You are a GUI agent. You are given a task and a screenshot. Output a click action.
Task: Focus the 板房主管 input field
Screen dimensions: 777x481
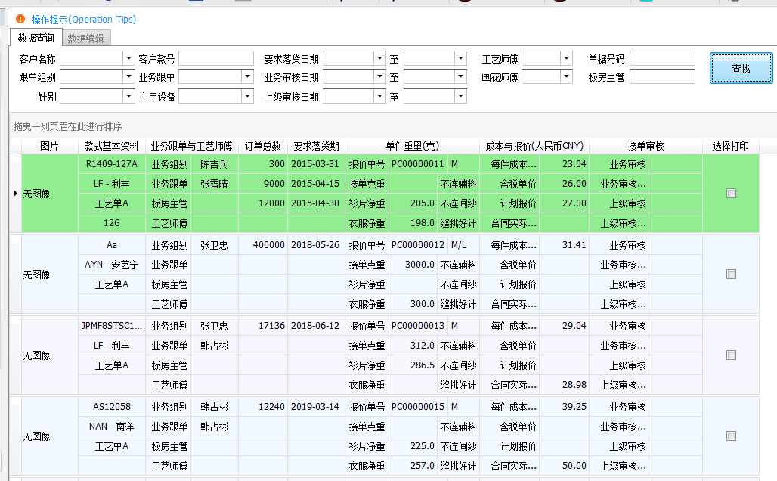point(662,77)
